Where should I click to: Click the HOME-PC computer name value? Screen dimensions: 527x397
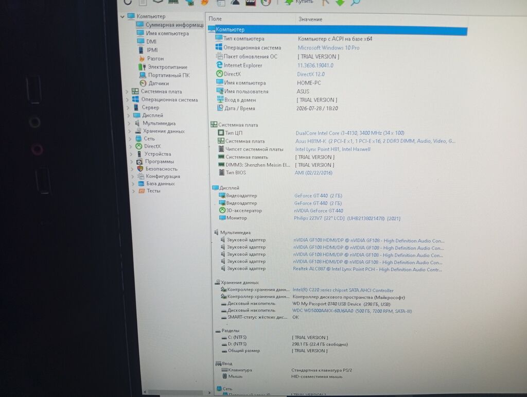tap(309, 83)
